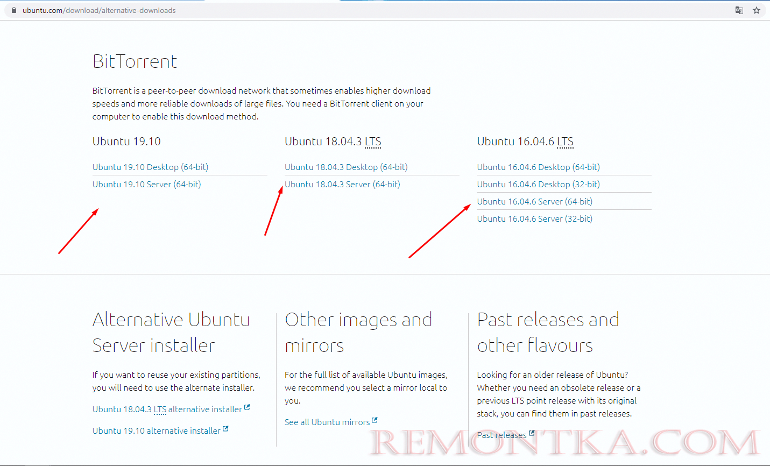Download Ubuntu 19.10 Server (64-bit) torrent
Screen dimensions: 770x466
click(147, 185)
